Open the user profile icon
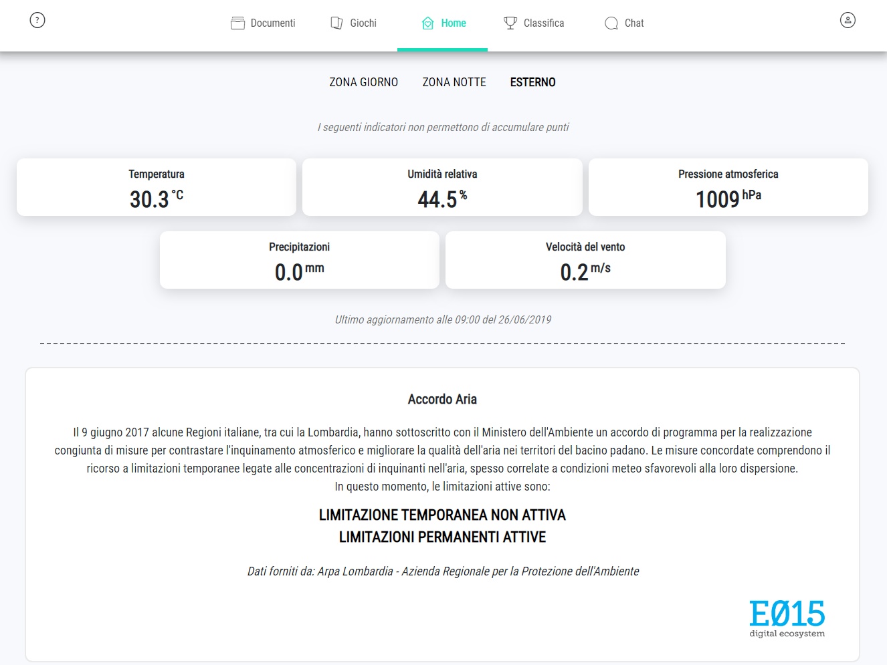 pyautogui.click(x=848, y=20)
